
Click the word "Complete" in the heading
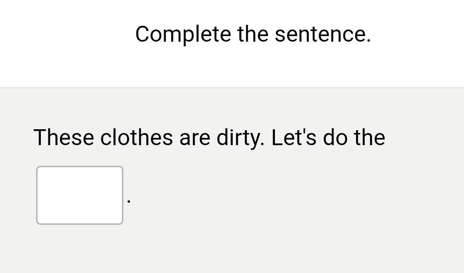point(183,34)
